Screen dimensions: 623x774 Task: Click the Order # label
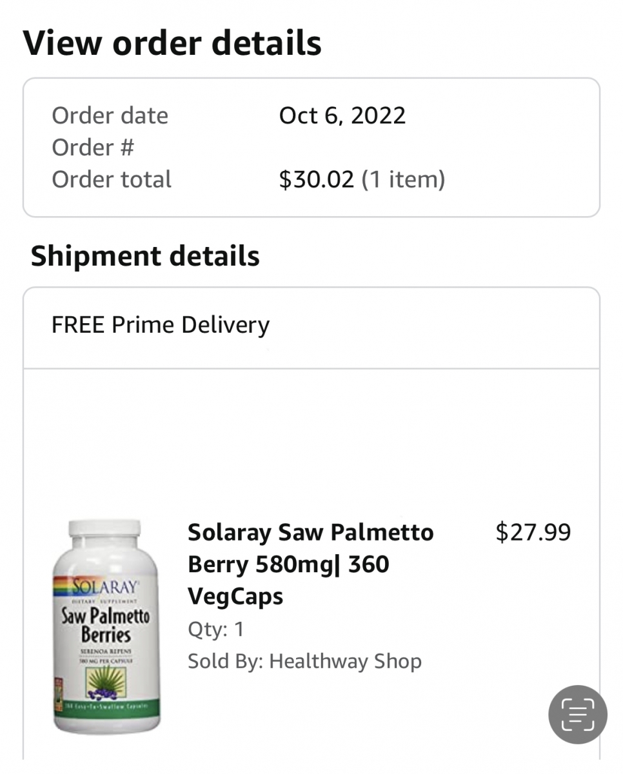tap(93, 148)
